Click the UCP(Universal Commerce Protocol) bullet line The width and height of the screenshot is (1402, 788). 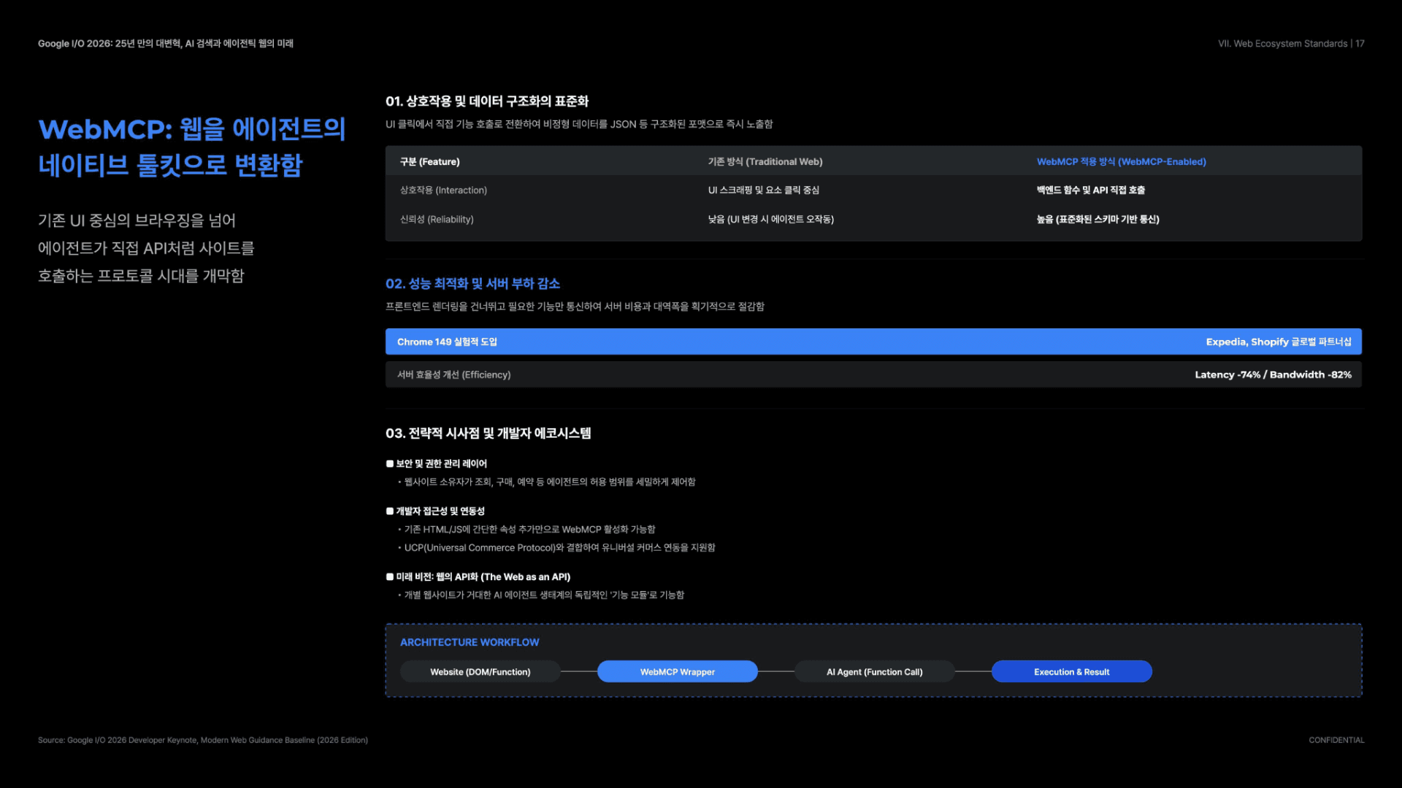tap(556, 547)
